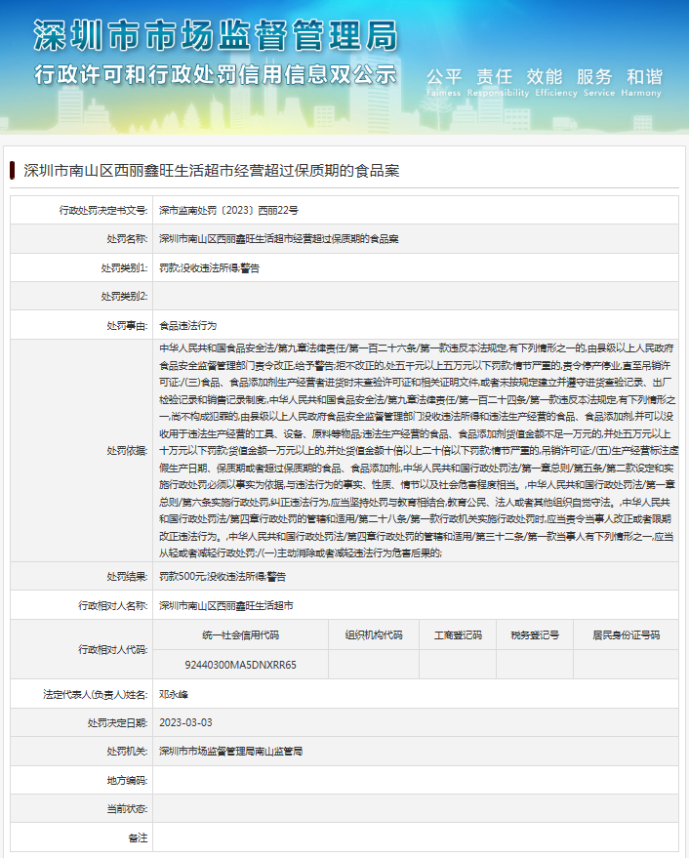Select the case title heading 西丽鑫旺生活超市经营超过保质期的食品案

pyautogui.click(x=211, y=170)
